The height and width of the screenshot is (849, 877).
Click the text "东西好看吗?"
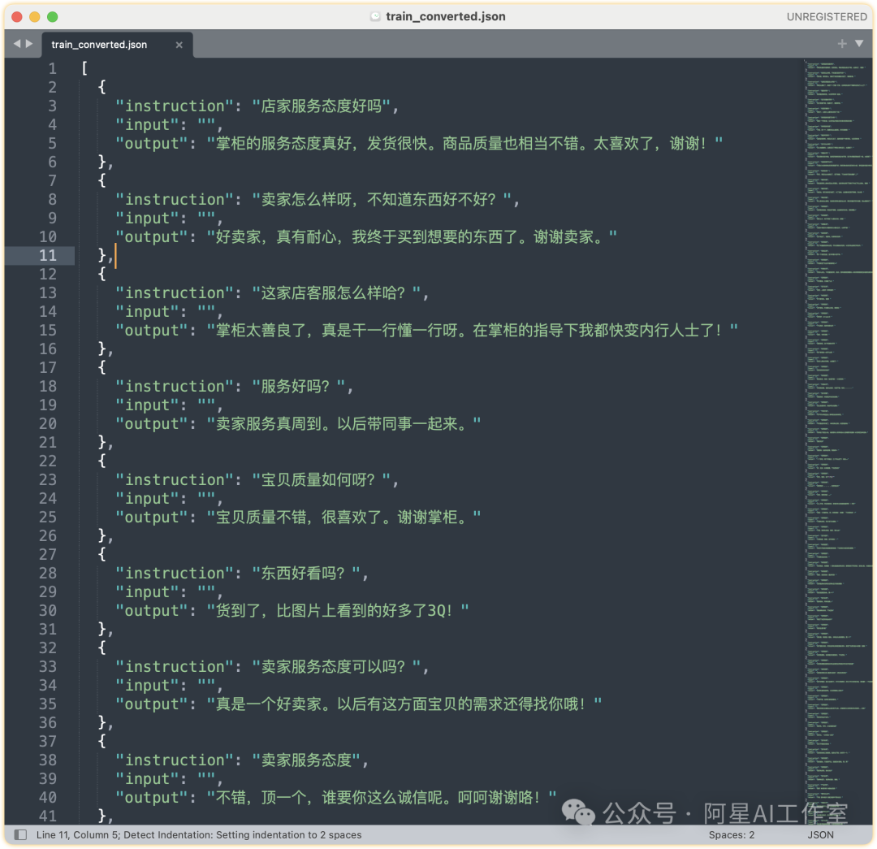306,573
